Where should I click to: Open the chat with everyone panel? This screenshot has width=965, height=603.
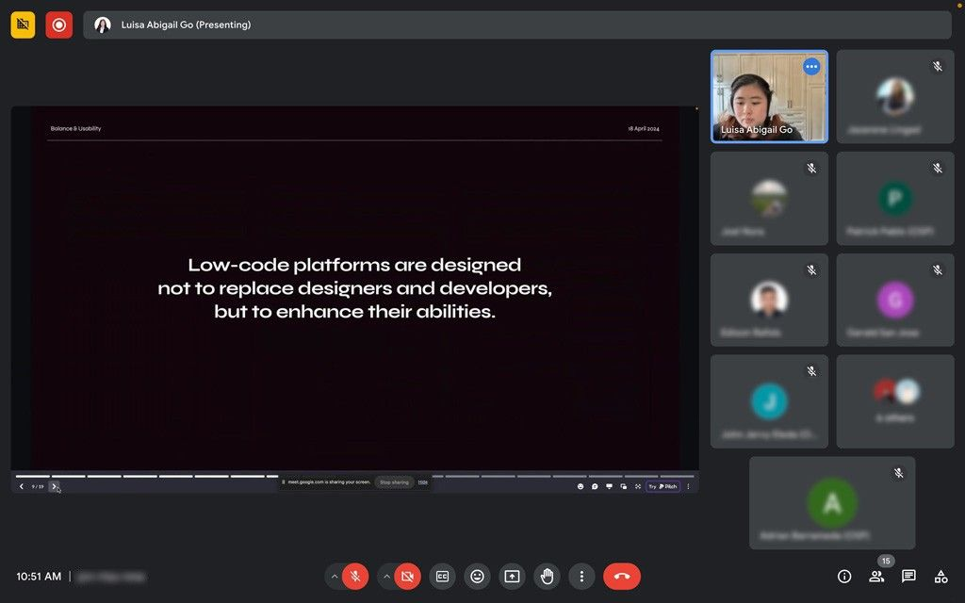point(908,576)
